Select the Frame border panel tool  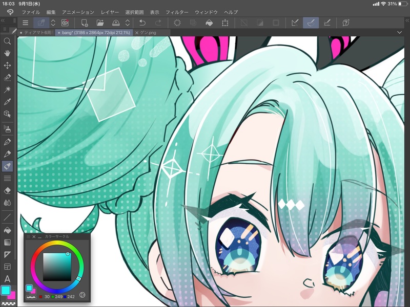(x=7, y=267)
